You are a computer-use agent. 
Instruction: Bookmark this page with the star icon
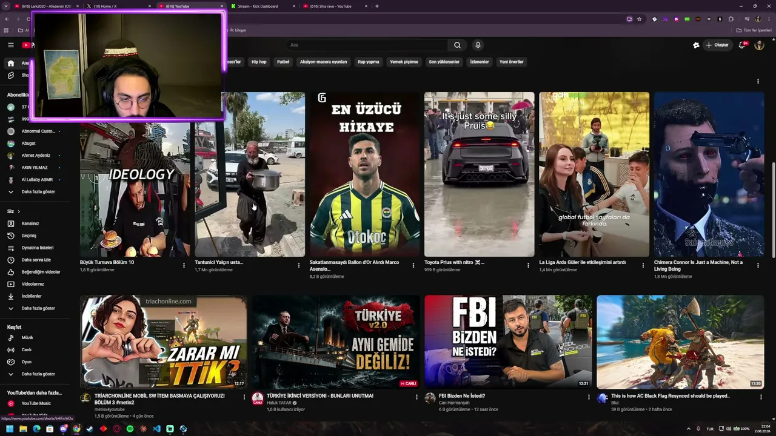(x=639, y=19)
